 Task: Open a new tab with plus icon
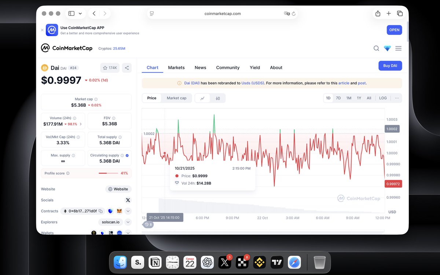coord(389,14)
